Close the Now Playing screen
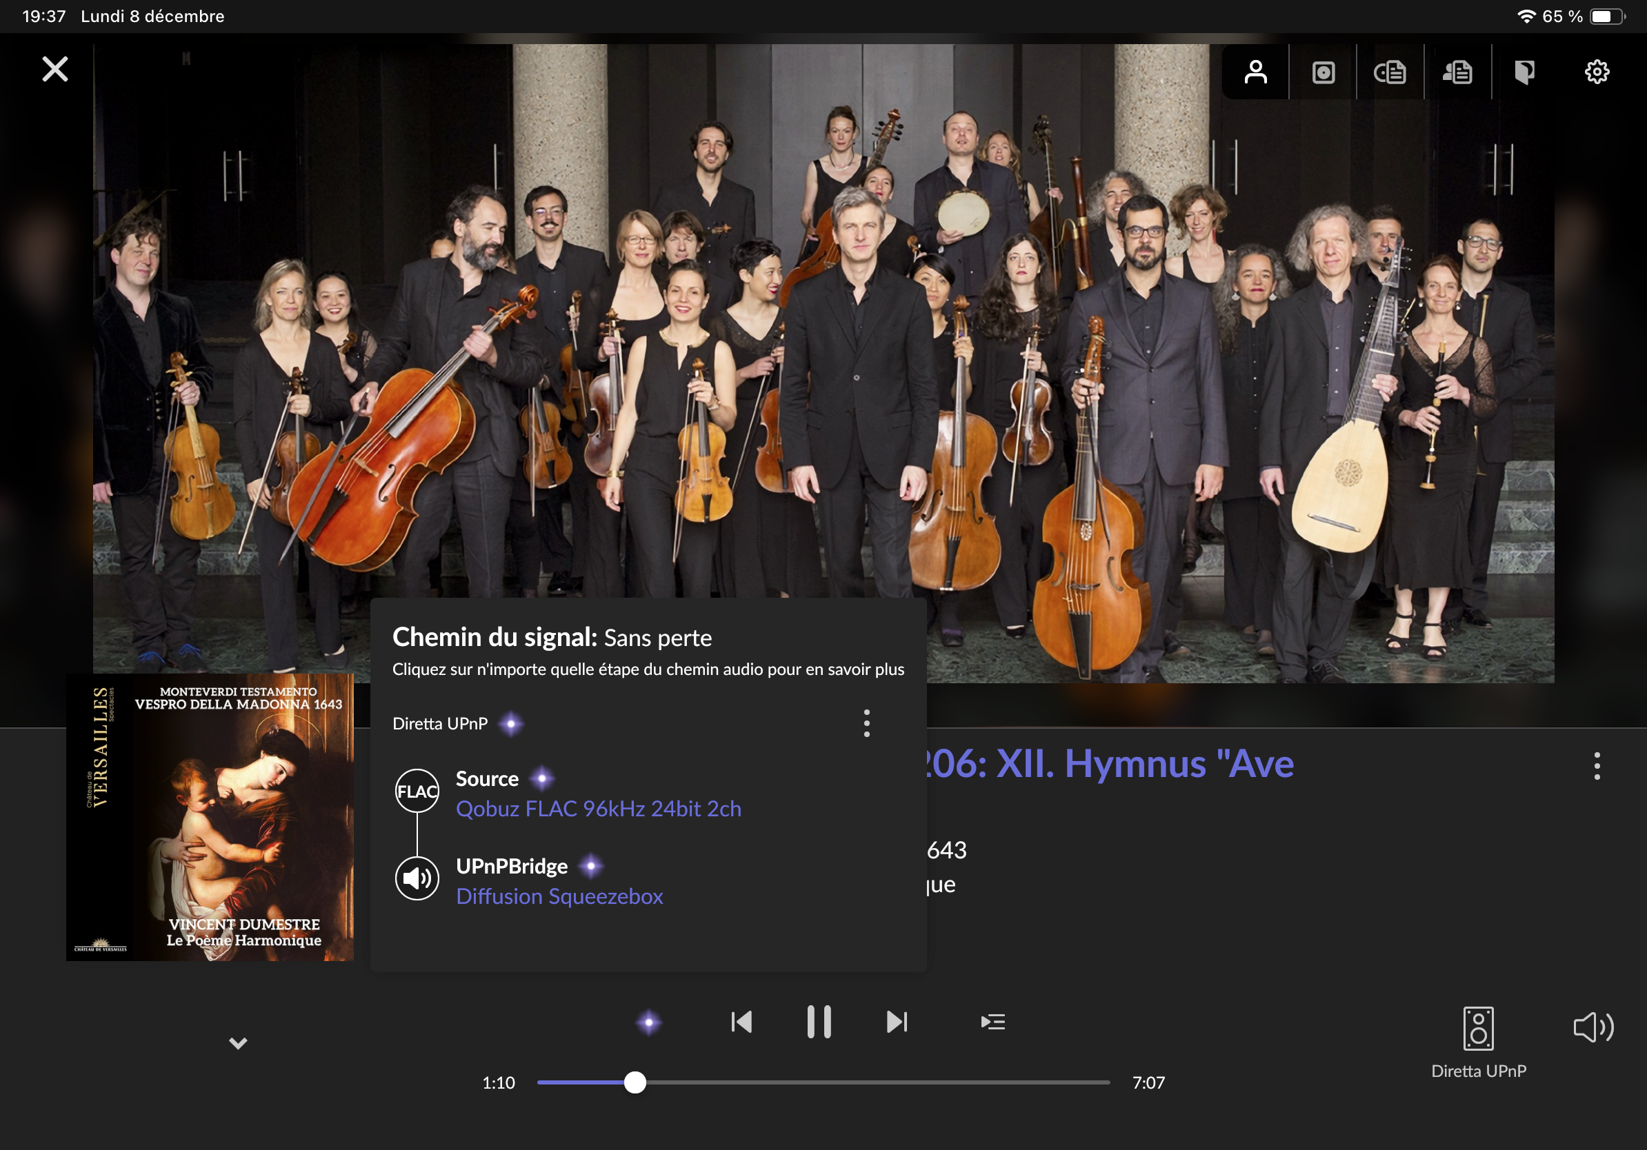Image resolution: width=1647 pixels, height=1150 pixels. tap(55, 70)
